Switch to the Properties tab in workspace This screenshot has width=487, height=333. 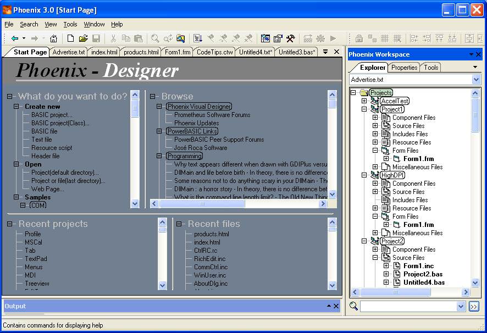click(404, 68)
